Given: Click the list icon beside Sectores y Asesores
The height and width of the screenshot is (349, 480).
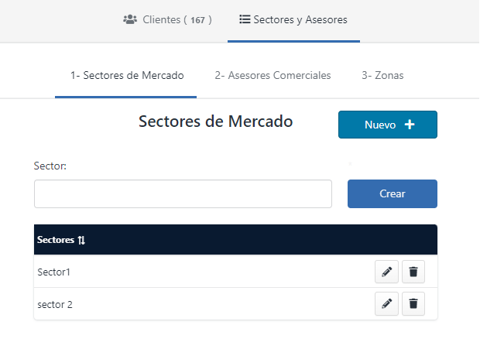Looking at the screenshot, I should [x=245, y=19].
